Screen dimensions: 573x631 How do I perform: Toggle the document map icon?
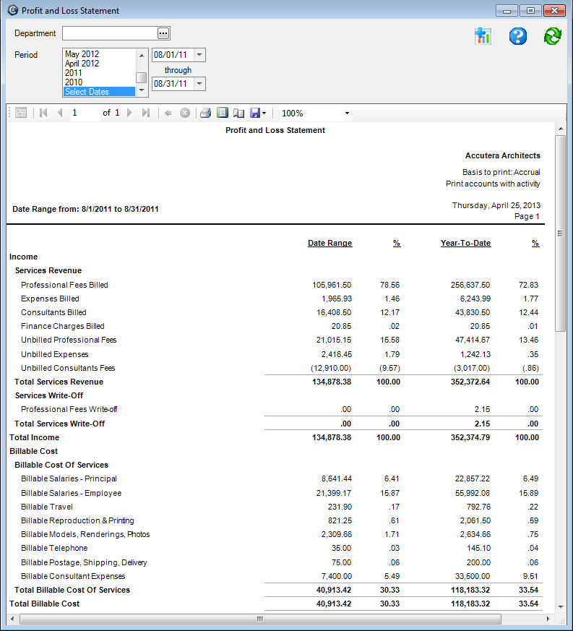[x=21, y=113]
